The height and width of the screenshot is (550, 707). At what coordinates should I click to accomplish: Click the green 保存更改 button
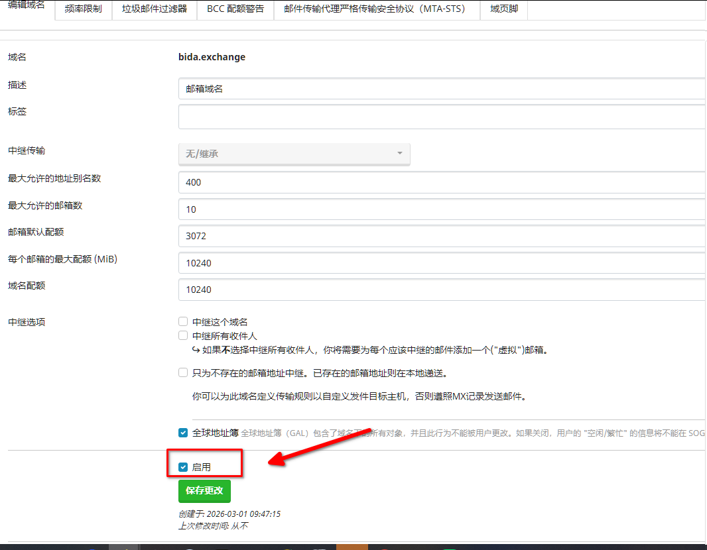coord(204,491)
